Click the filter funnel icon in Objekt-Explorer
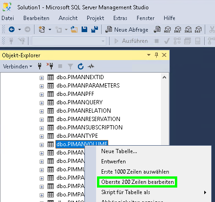The height and width of the screenshot is (202, 215). click(70, 67)
